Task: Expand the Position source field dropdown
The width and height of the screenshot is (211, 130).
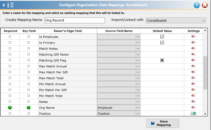Action: pos(138,114)
